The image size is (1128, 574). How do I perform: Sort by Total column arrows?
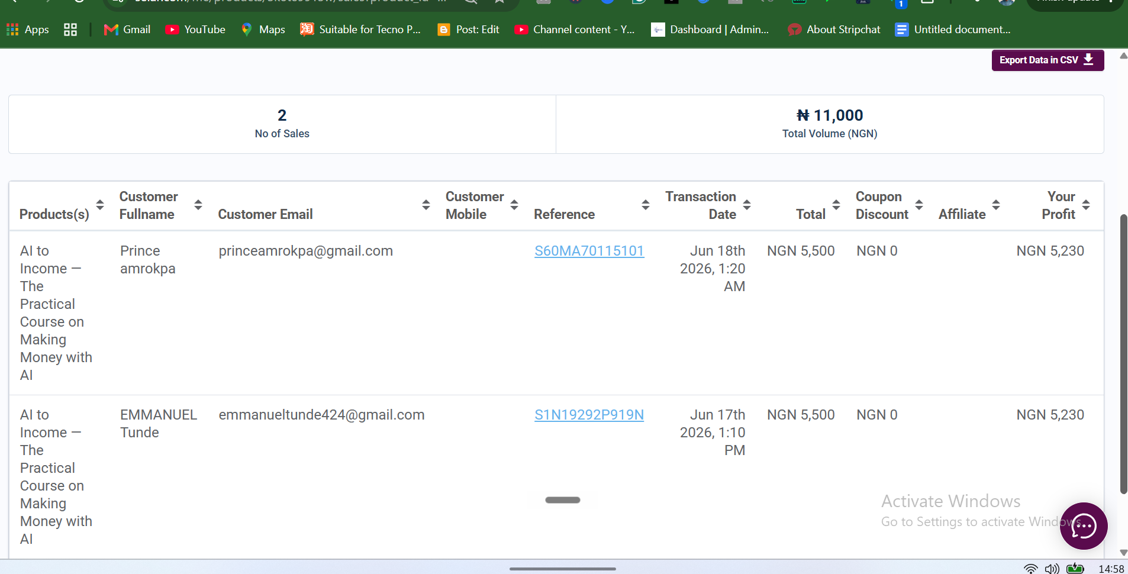836,205
